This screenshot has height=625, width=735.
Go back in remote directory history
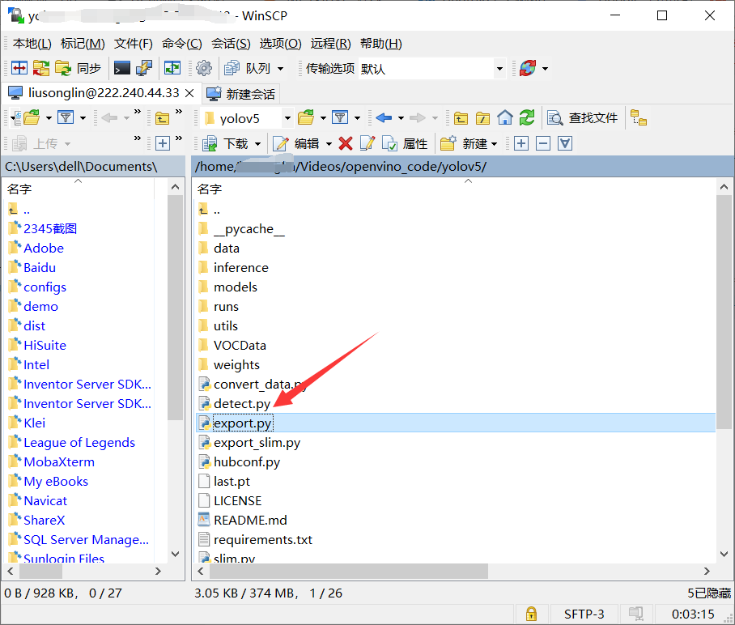pyautogui.click(x=384, y=117)
